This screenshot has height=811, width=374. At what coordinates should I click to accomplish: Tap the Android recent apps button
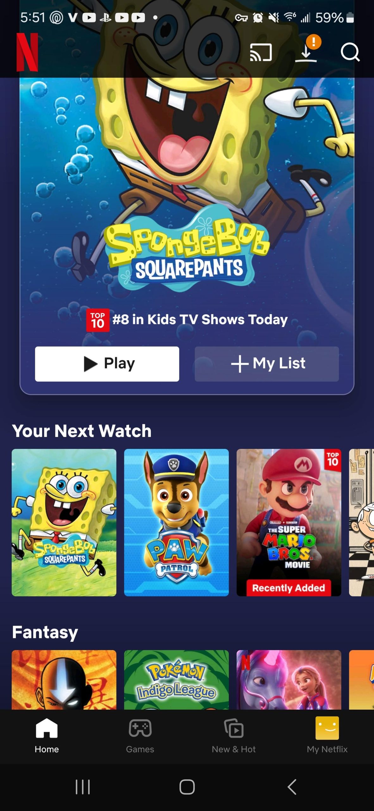[83, 787]
